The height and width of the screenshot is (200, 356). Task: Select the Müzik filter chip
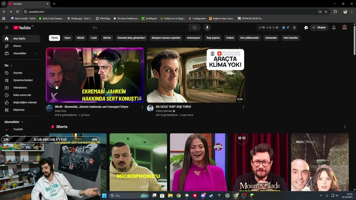(80, 38)
